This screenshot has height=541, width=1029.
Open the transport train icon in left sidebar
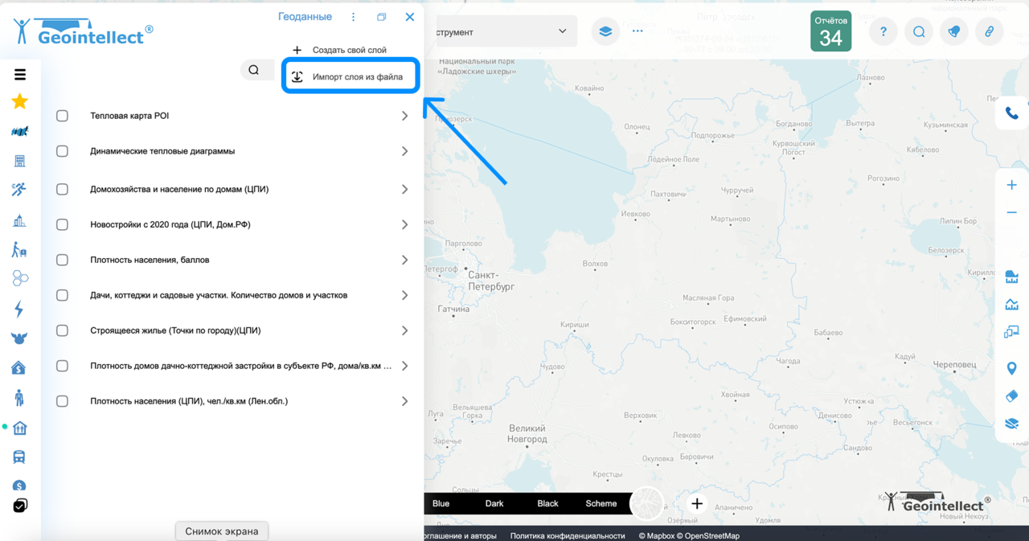(x=19, y=456)
